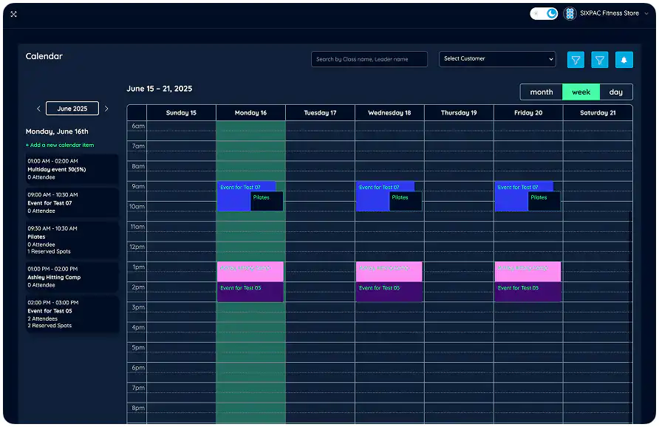
Task: Click the SIXPAC Fitness Store logo icon
Action: (x=569, y=13)
